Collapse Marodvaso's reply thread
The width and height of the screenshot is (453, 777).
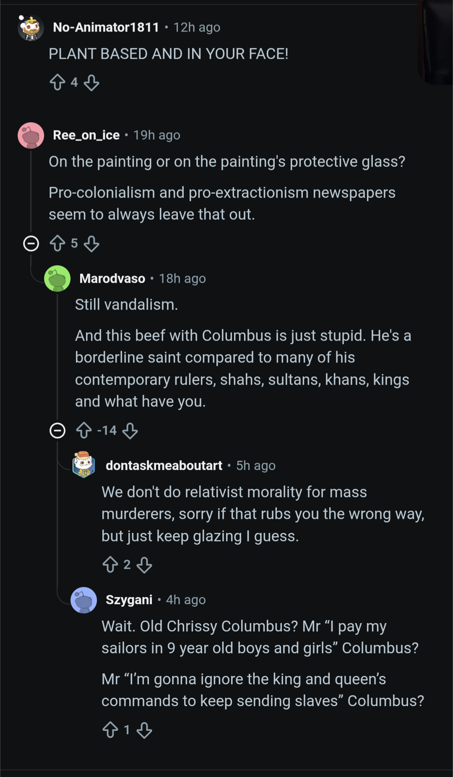pyautogui.click(x=57, y=430)
